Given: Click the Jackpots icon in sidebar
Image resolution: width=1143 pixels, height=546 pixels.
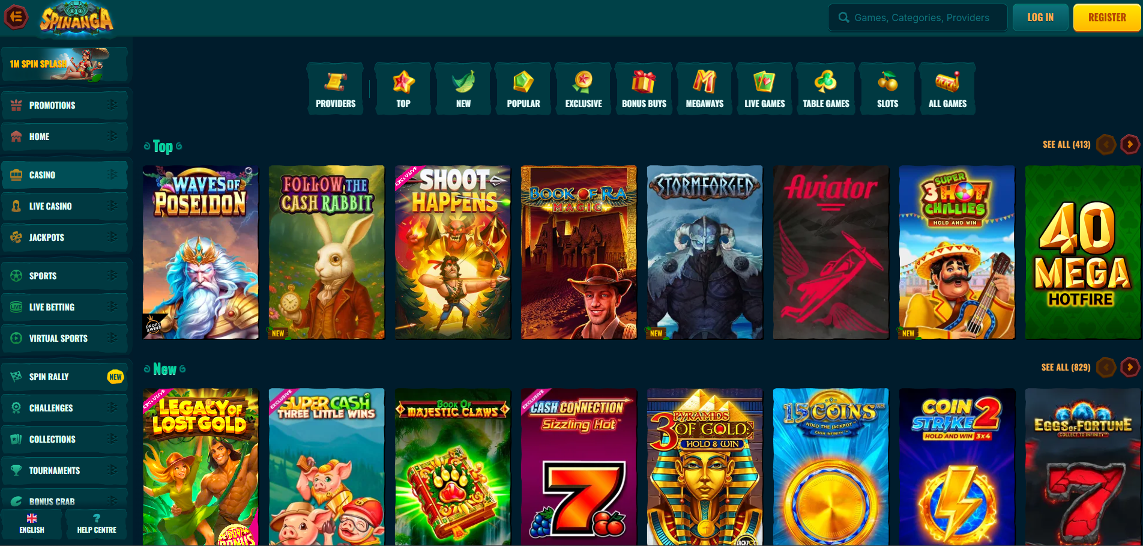Looking at the screenshot, I should (x=16, y=237).
